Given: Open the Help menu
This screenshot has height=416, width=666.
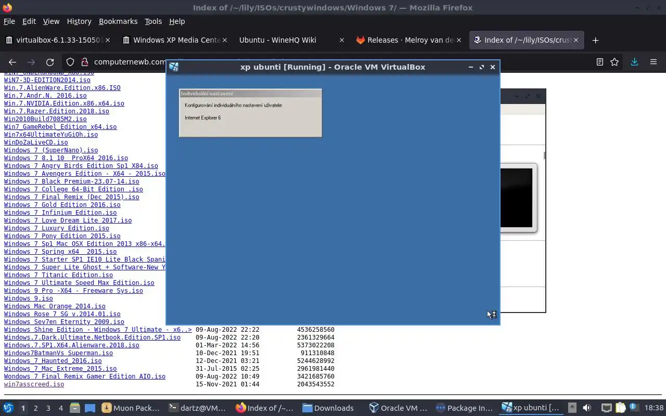Looking at the screenshot, I should coord(177,21).
